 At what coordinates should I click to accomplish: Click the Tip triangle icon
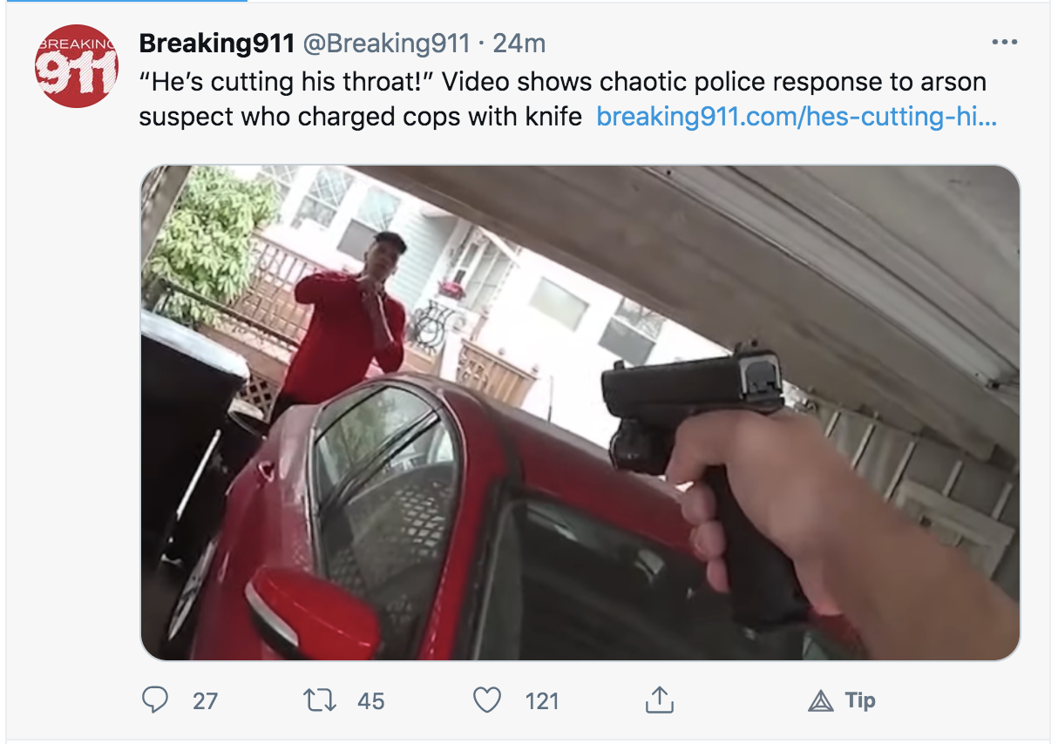tap(821, 700)
